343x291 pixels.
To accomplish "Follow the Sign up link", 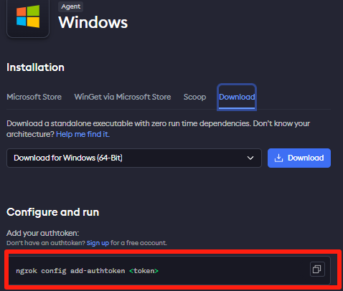I will coord(98,243).
